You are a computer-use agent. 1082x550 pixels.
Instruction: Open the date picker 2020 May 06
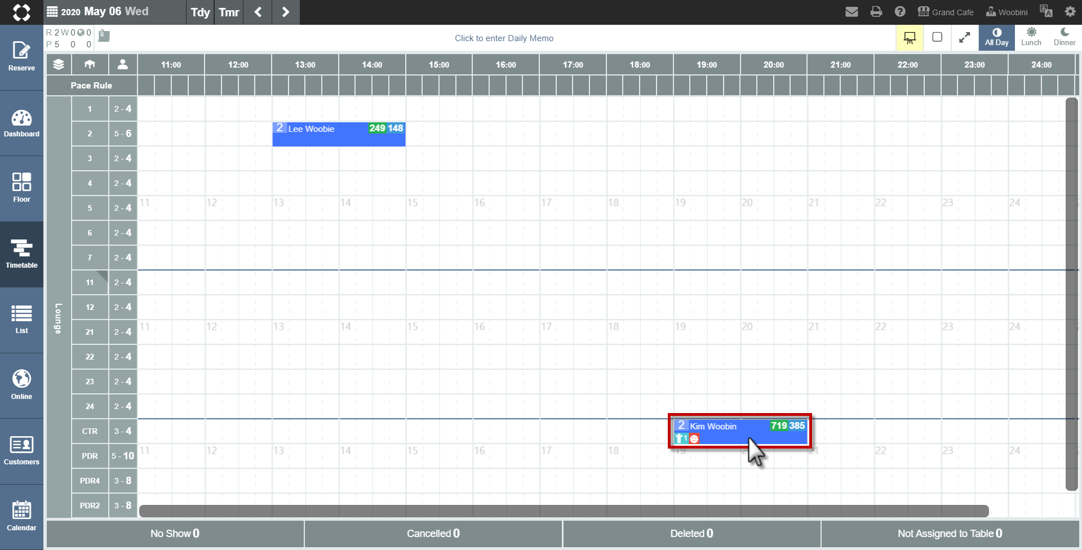pos(98,12)
